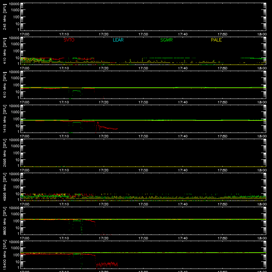Click the green SGMR legend label

(x=166, y=40)
